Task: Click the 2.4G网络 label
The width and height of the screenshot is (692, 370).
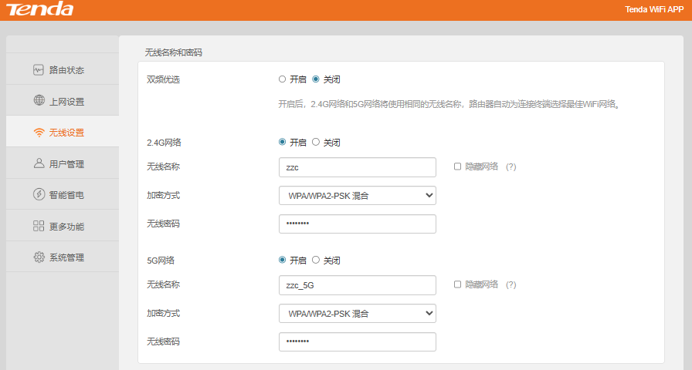Action: coord(164,143)
